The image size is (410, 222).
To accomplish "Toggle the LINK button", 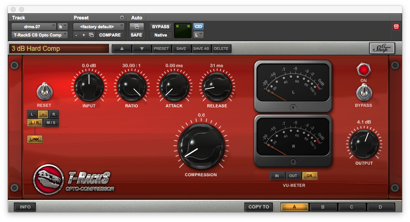I will point(34,139).
